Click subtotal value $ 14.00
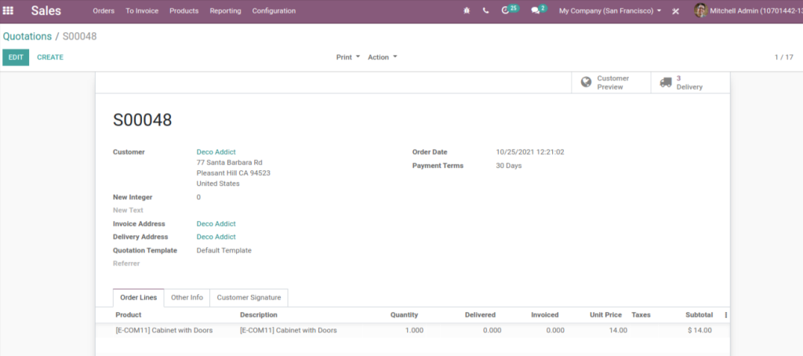Viewport: 803px width, 356px height. pos(699,330)
